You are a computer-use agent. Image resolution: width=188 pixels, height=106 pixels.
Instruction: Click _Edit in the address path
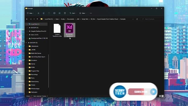(x=78, y=19)
